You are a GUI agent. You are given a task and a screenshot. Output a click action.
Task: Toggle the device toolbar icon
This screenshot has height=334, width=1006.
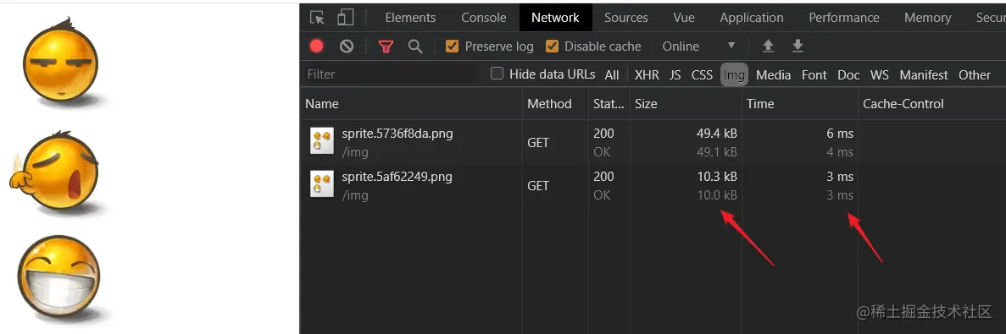[x=346, y=17]
